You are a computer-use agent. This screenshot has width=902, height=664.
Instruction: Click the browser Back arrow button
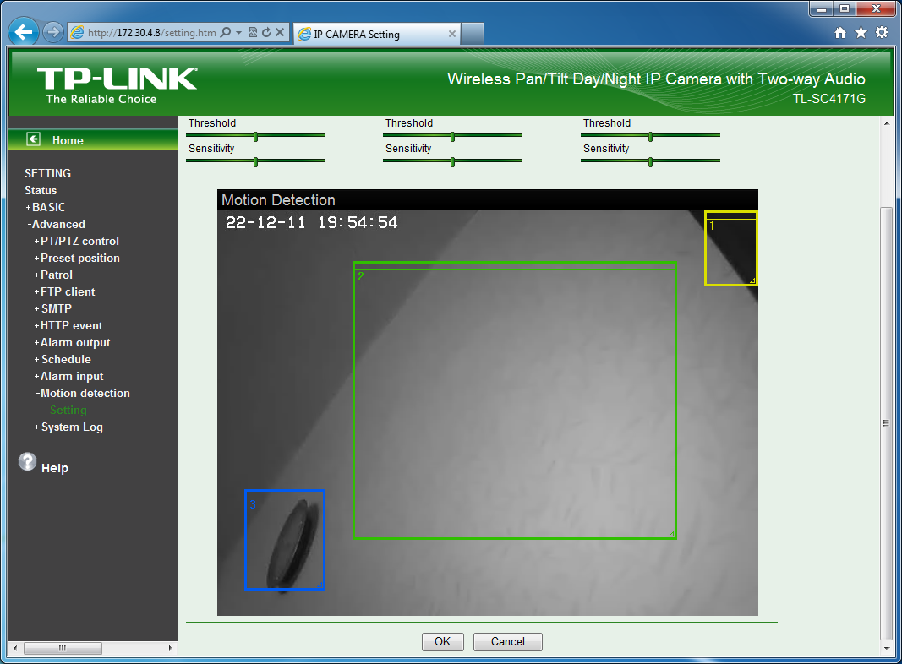coord(24,31)
